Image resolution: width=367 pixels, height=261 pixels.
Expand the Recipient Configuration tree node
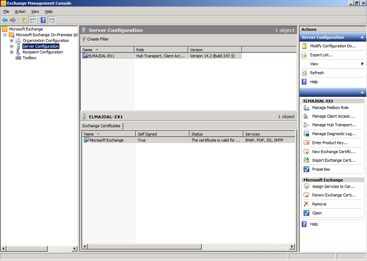coord(12,52)
